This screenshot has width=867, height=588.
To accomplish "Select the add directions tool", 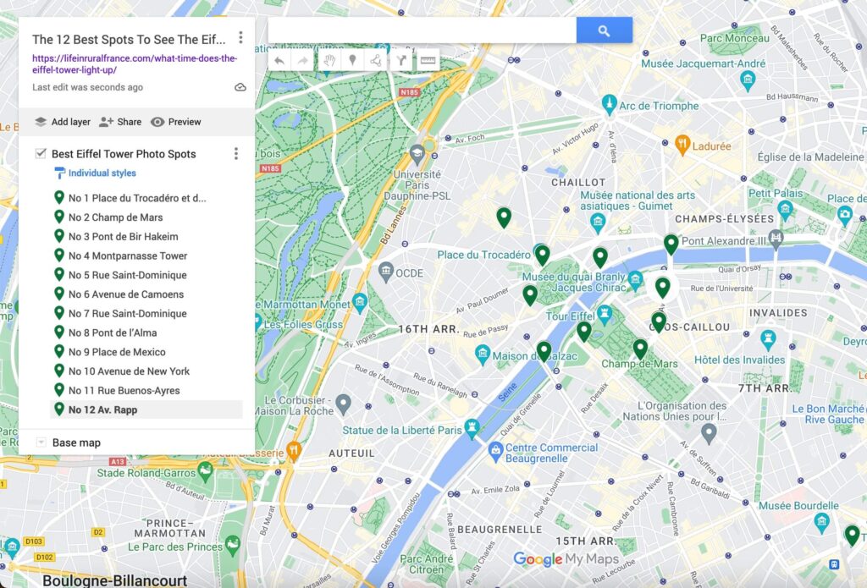I will pyautogui.click(x=401, y=61).
